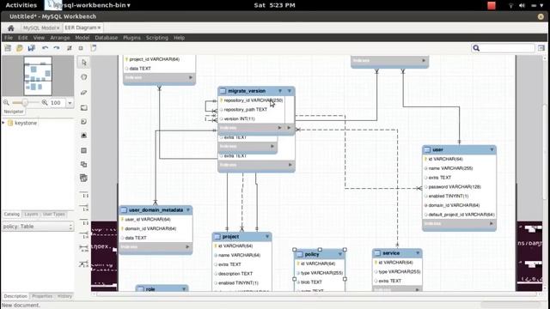Viewport: 550px width, 309px height.
Task: Zoom out with the minus magnifier
Action: pos(6,103)
